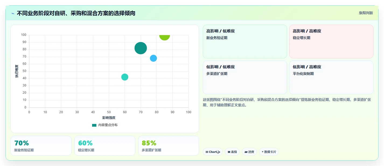Toggle the 内容重点分布 legend item

point(105,125)
